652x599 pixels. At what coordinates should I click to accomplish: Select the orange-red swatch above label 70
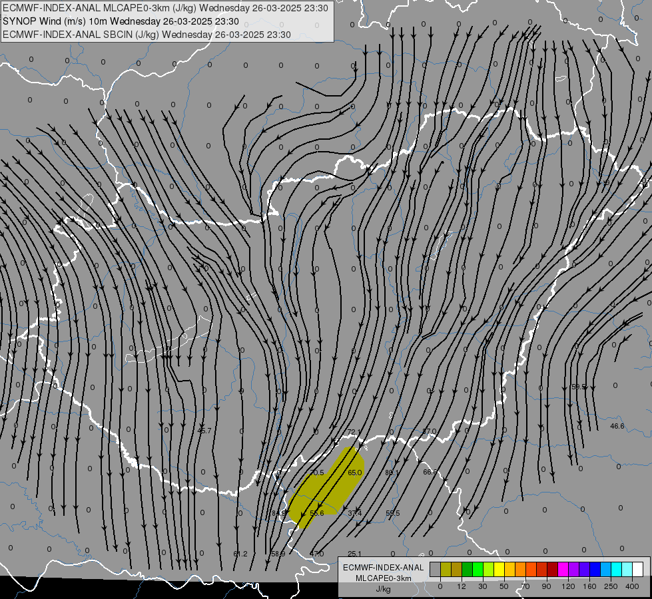pyautogui.click(x=531, y=569)
